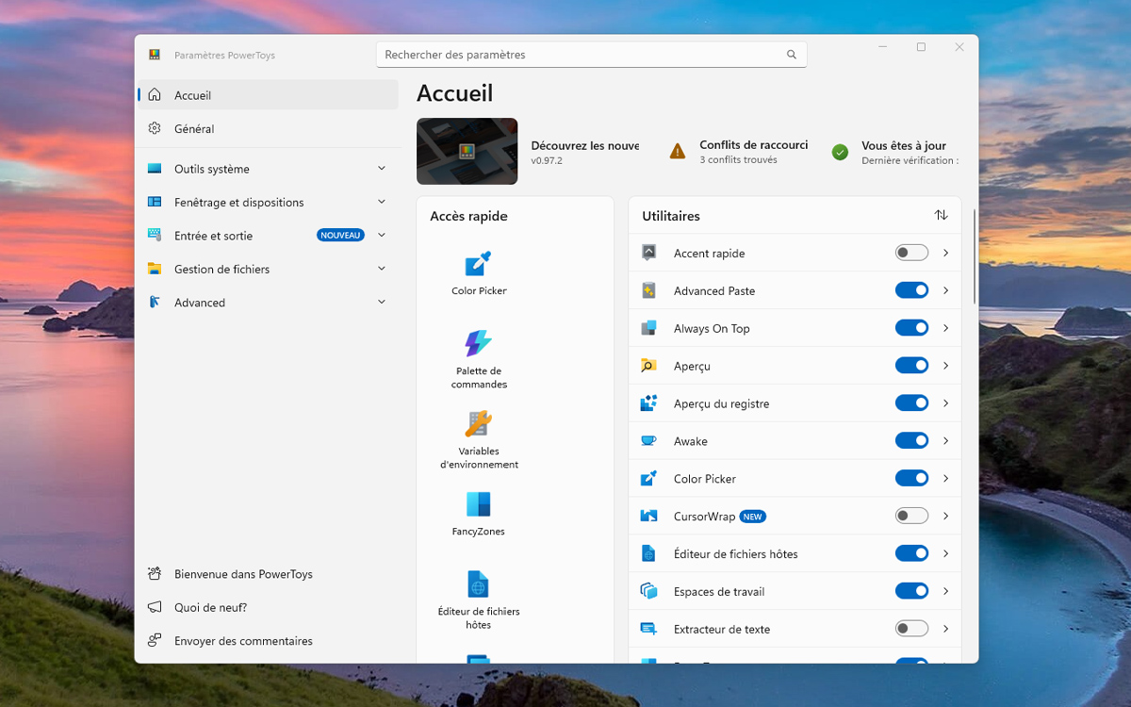Turn on the CursorWrap toggle
Viewport: 1131px width, 707px height.
coord(911,517)
